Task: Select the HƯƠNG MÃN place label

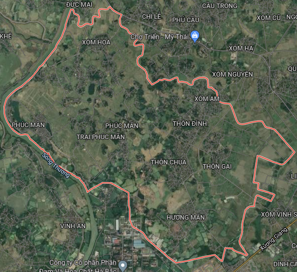Action: (185, 218)
